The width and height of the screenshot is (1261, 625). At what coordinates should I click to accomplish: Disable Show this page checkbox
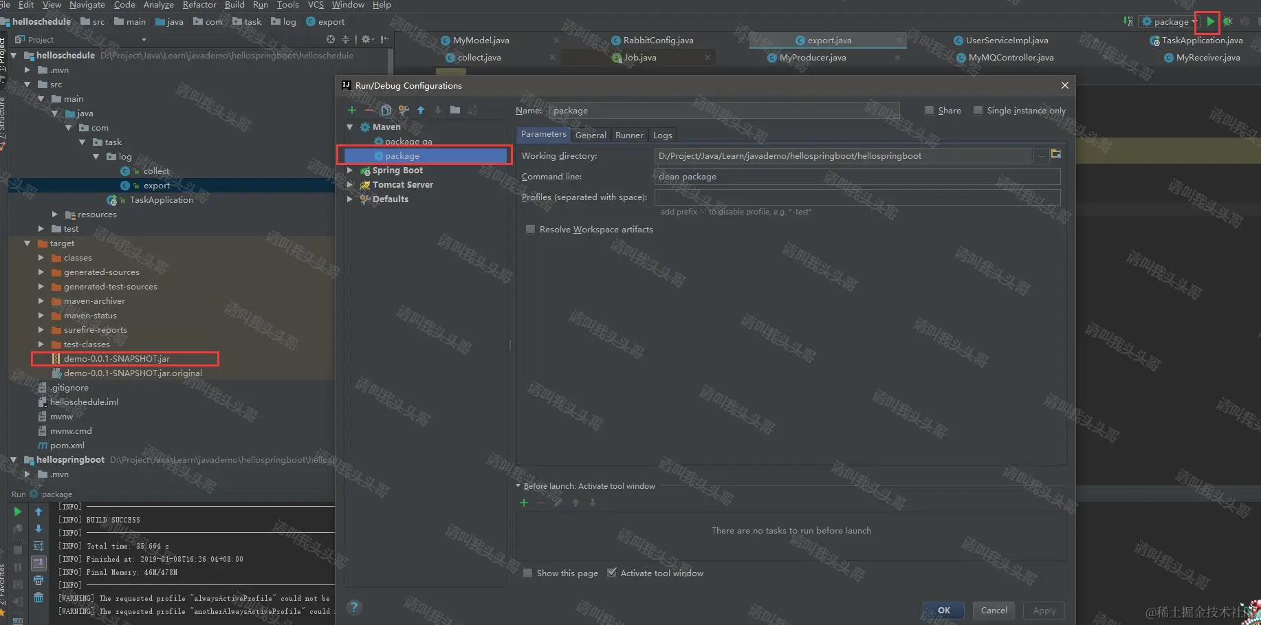527,573
